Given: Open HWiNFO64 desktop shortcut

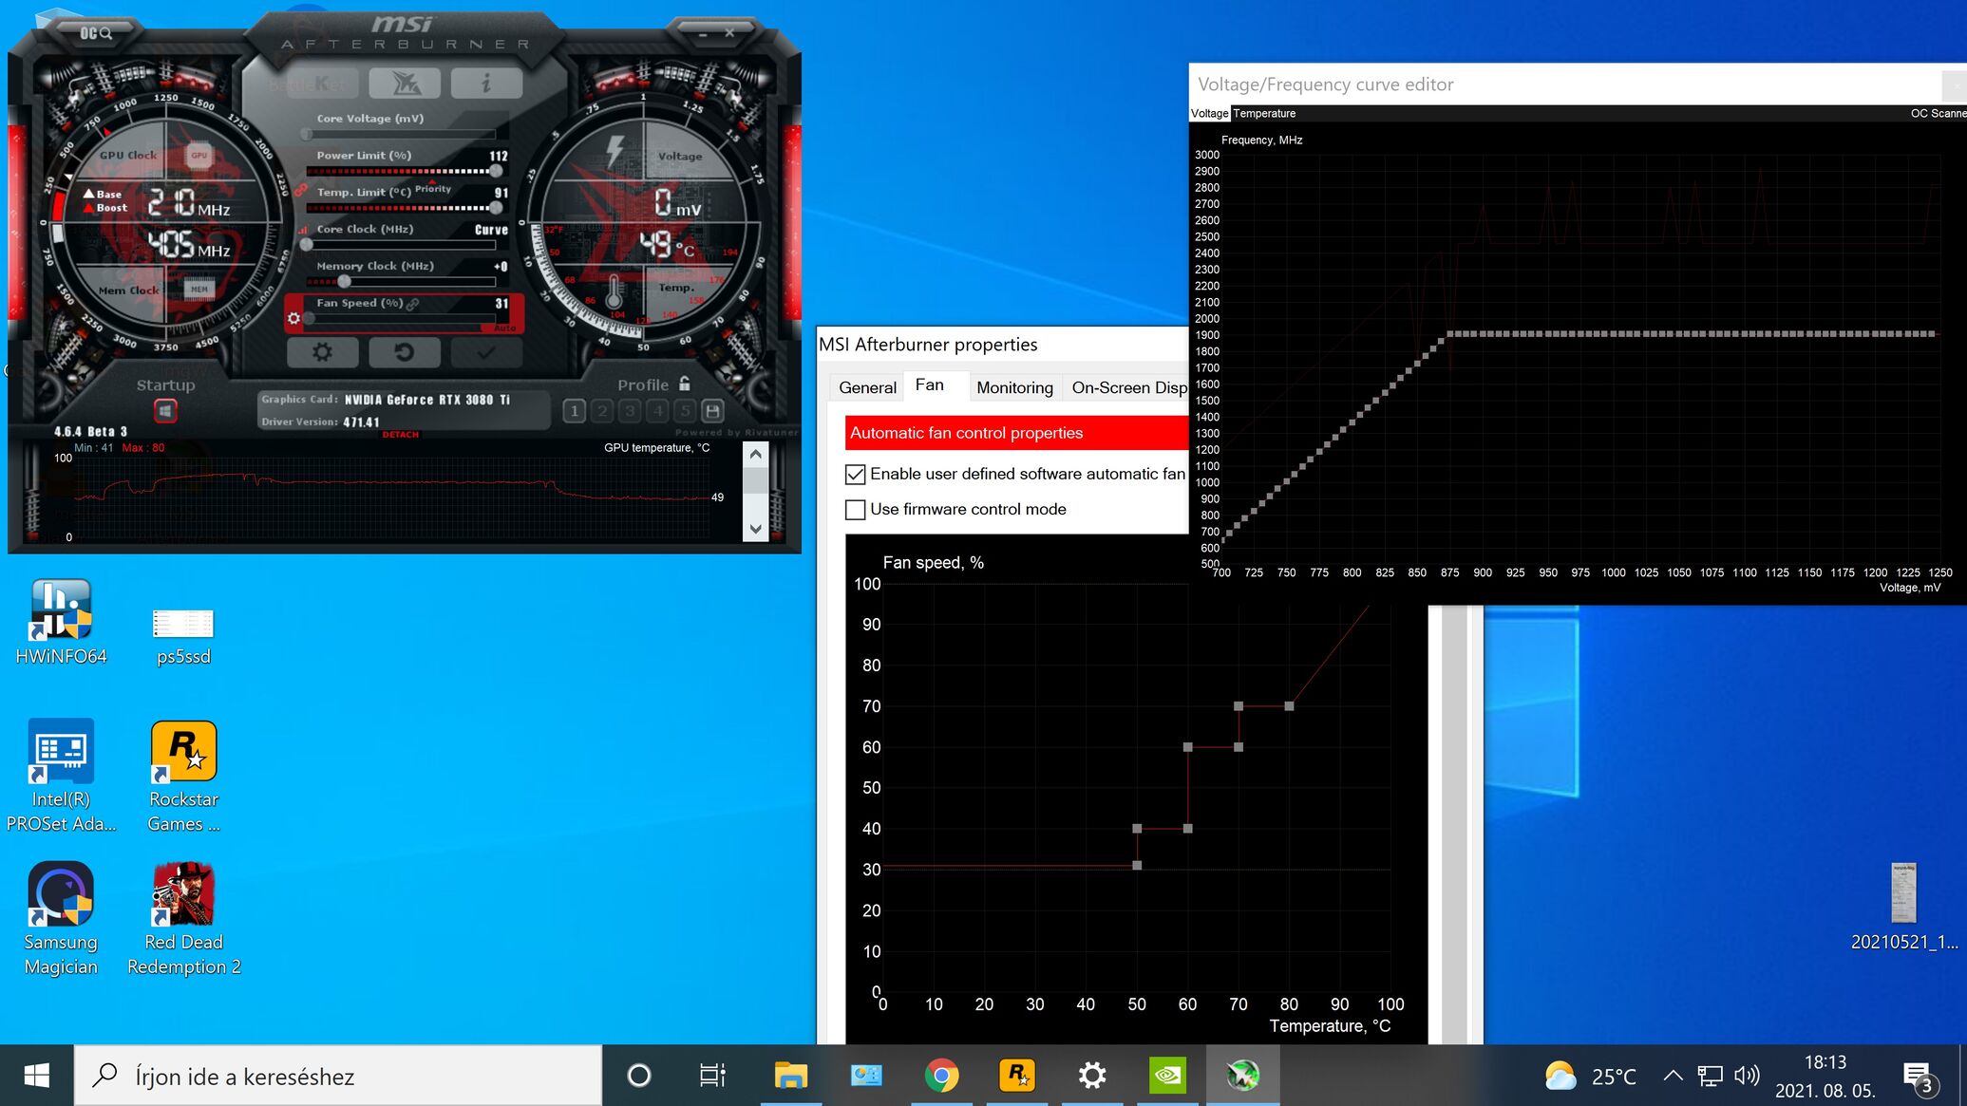Looking at the screenshot, I should 61,622.
